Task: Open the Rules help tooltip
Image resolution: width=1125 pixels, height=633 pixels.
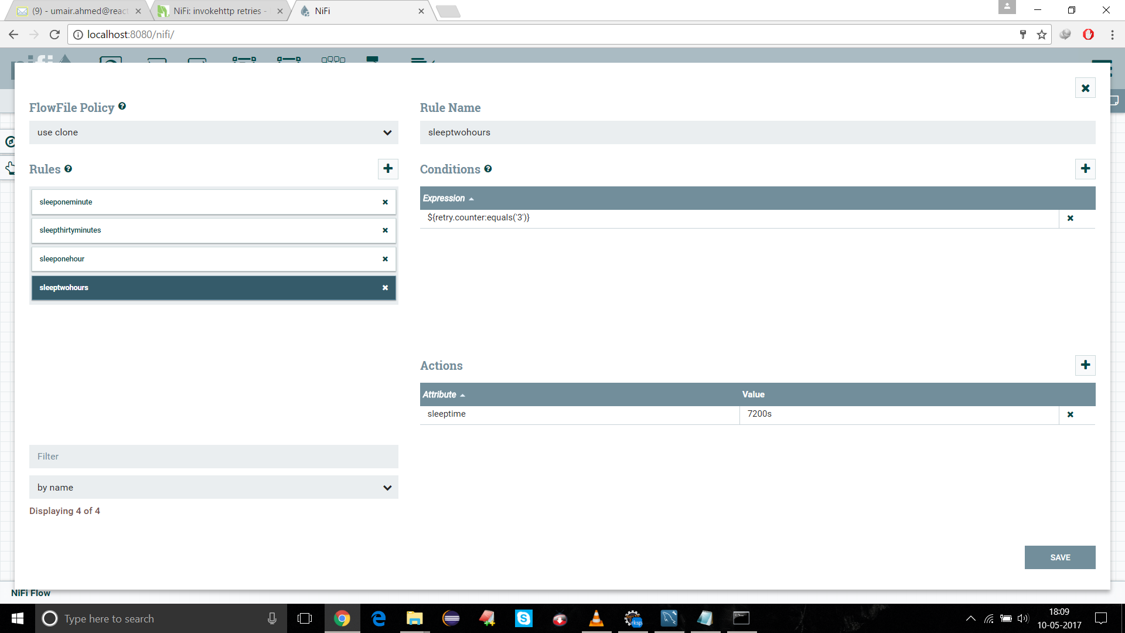Action: click(69, 169)
